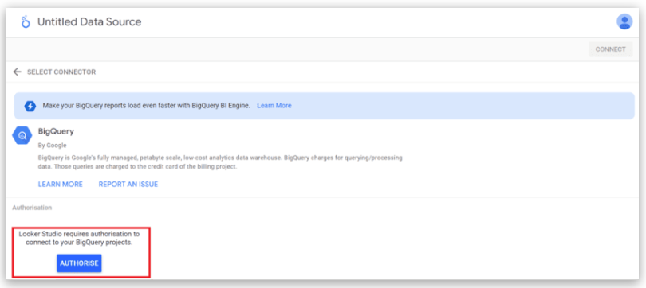The image size is (646, 288).
Task: Open the LEARN MORE connector link
Action: pos(61,184)
